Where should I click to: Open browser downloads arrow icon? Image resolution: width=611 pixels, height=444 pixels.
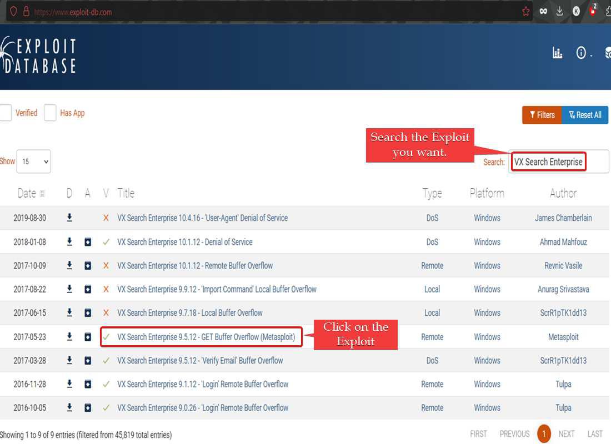click(x=559, y=11)
